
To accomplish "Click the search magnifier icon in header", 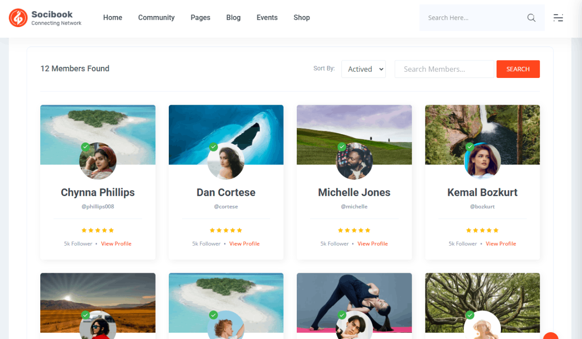I will [531, 18].
